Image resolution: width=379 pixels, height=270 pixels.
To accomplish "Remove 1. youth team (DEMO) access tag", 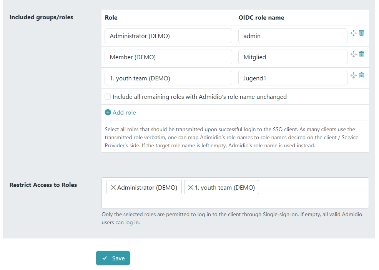I will click(x=190, y=188).
